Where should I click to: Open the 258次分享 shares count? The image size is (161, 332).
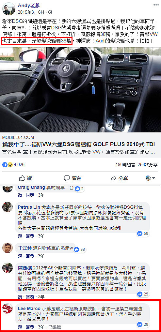click(x=148, y=165)
